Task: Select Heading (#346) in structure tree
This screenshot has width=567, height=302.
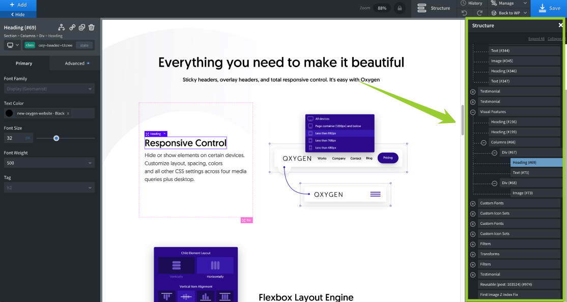Action: (524, 71)
